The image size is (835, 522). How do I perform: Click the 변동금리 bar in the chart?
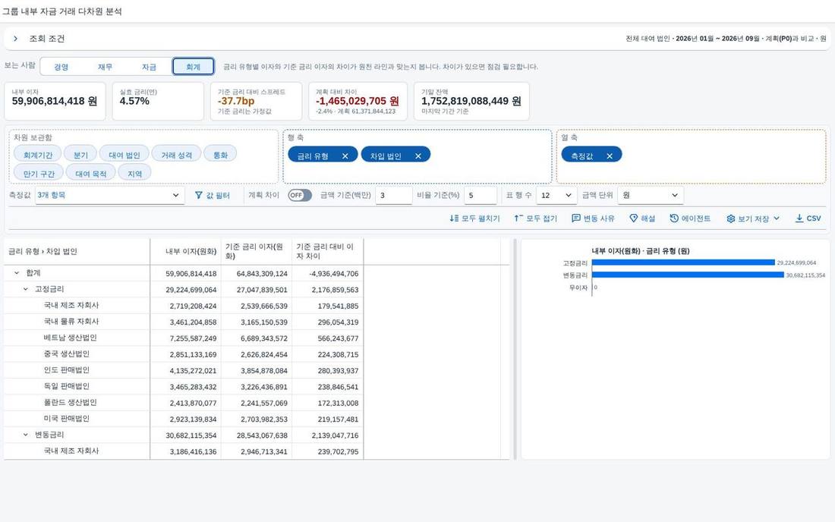[688, 275]
